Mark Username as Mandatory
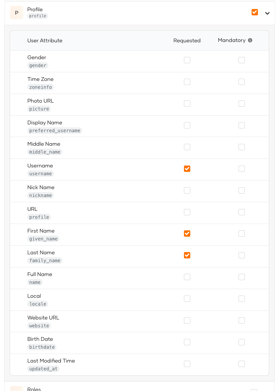The height and width of the screenshot is (391, 280). (241, 169)
